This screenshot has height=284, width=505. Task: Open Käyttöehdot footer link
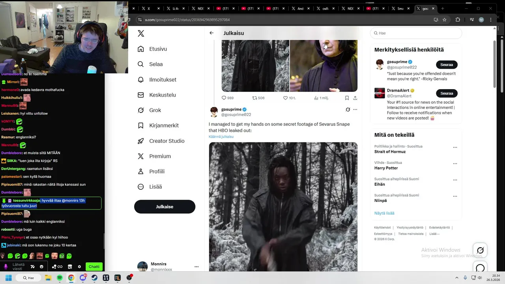click(382, 228)
